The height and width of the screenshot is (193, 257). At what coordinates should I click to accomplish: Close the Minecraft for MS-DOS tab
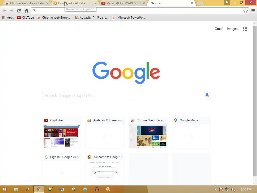click(144, 3)
